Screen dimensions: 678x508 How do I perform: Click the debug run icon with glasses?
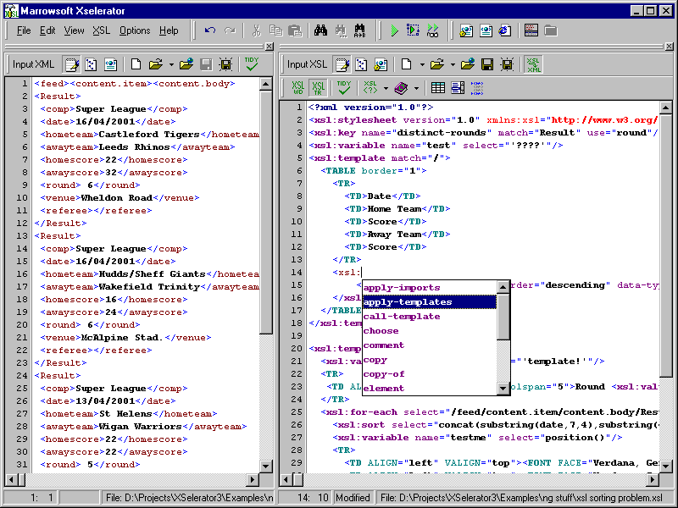click(x=432, y=30)
